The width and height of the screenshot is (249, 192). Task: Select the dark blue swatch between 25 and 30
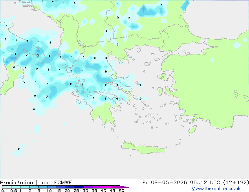click(x=79, y=187)
